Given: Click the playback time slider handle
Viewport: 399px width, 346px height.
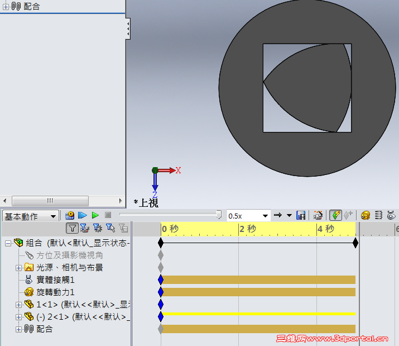Looking at the screenshot, I should click(x=219, y=215).
